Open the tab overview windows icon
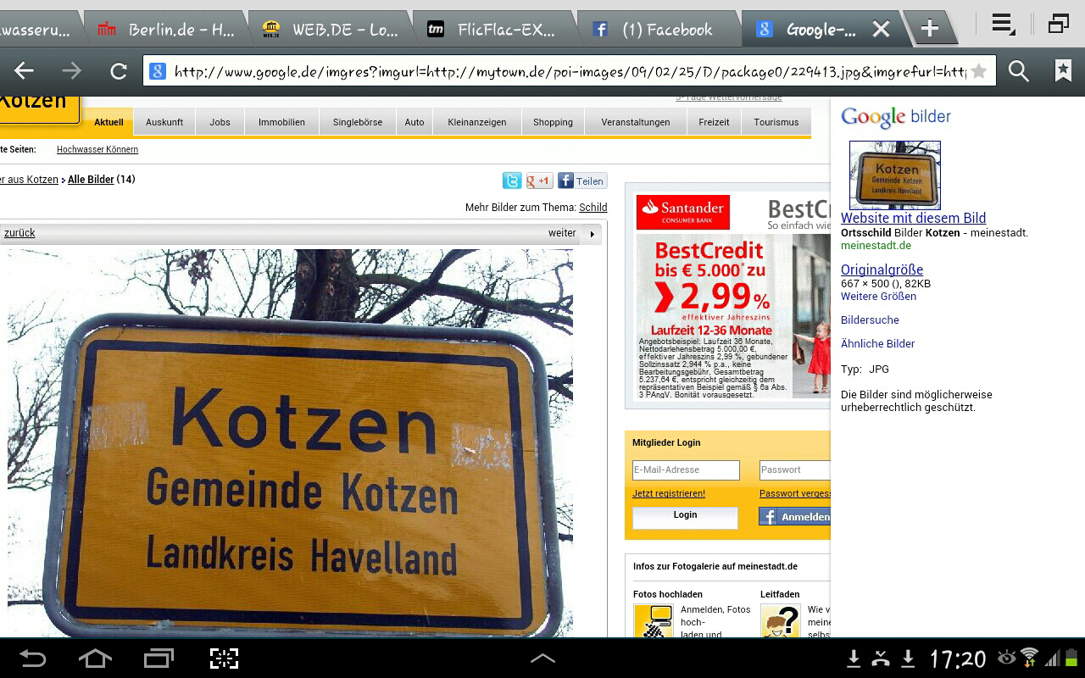 (1058, 25)
